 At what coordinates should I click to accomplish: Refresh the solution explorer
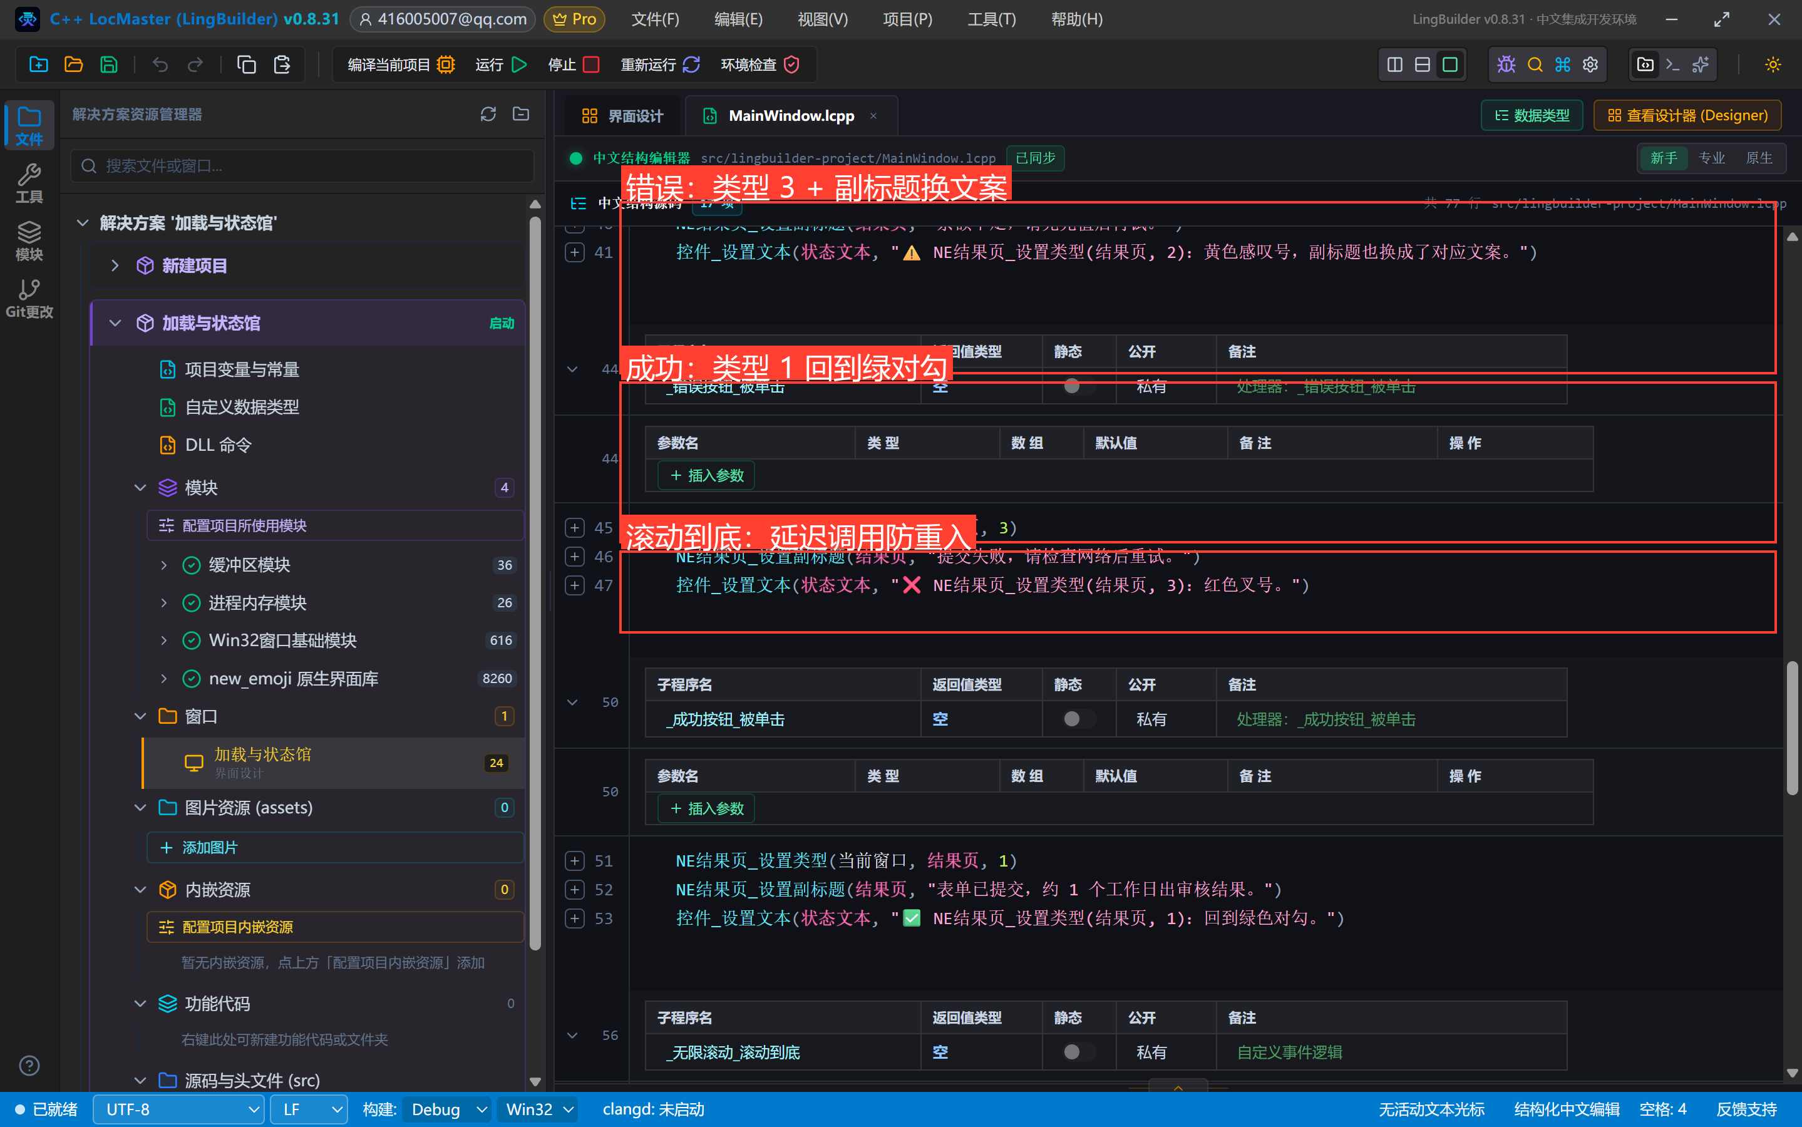coord(488,114)
